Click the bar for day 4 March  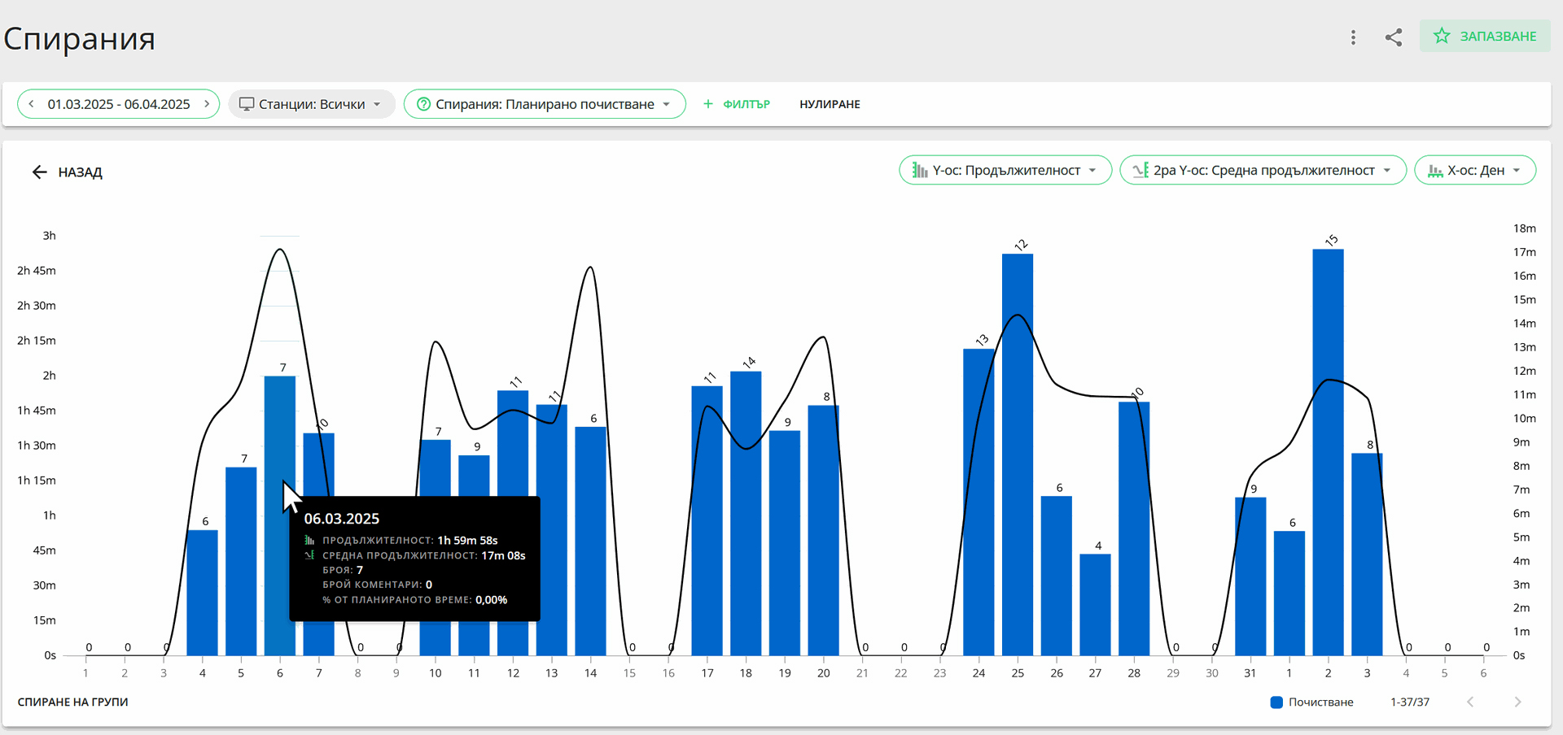(202, 593)
